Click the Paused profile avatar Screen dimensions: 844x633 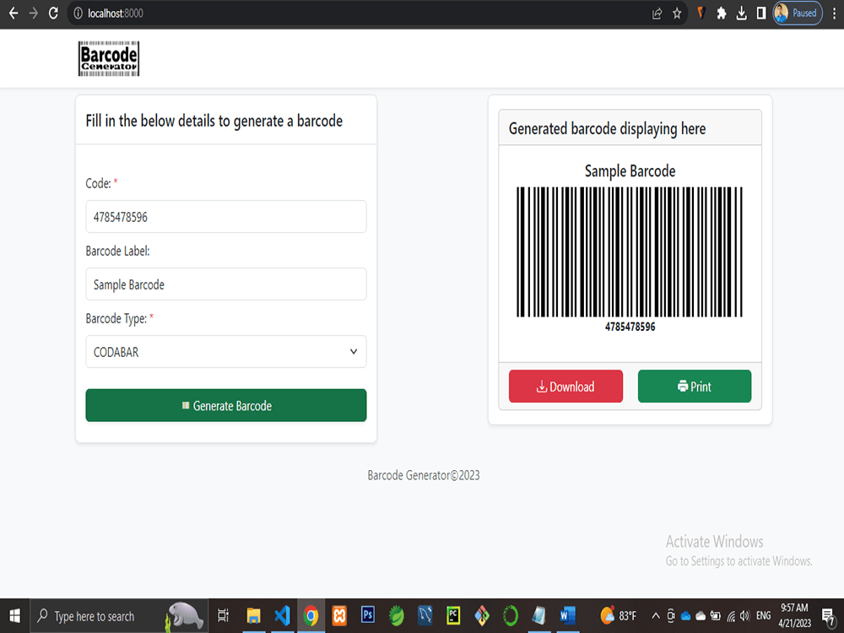[x=798, y=14]
